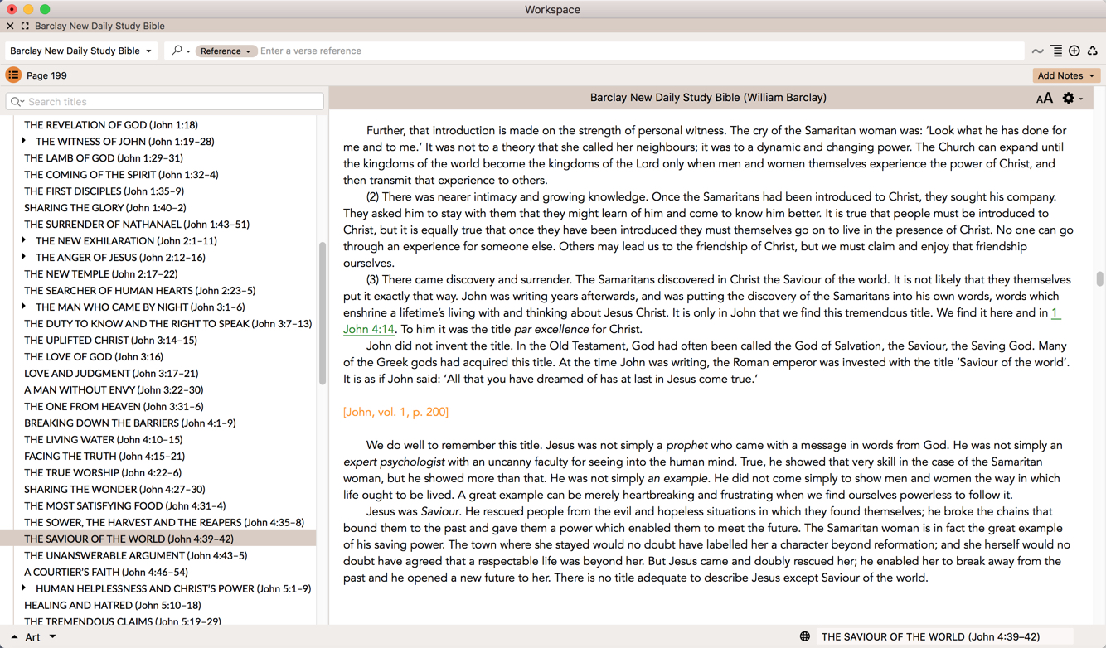Select THE LIVING WATER (John 4:10–15)
This screenshot has height=648, width=1106.
coord(104,440)
